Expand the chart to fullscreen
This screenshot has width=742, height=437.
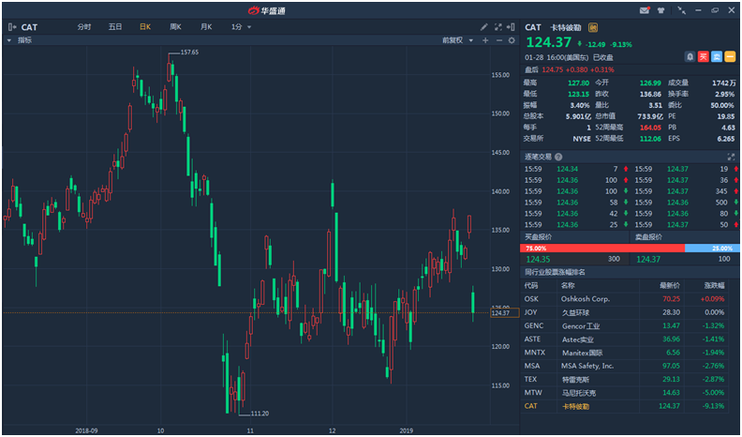(x=498, y=27)
